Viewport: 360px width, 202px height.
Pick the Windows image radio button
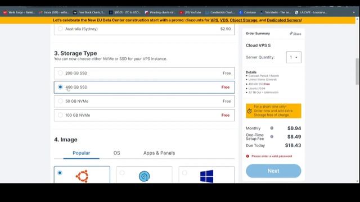(184, 173)
